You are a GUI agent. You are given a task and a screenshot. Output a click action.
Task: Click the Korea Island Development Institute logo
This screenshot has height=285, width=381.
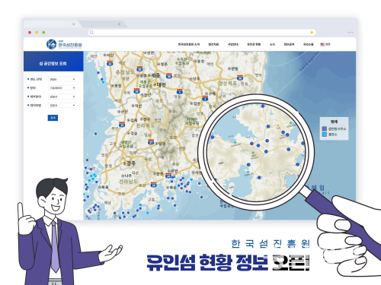pyautogui.click(x=64, y=44)
